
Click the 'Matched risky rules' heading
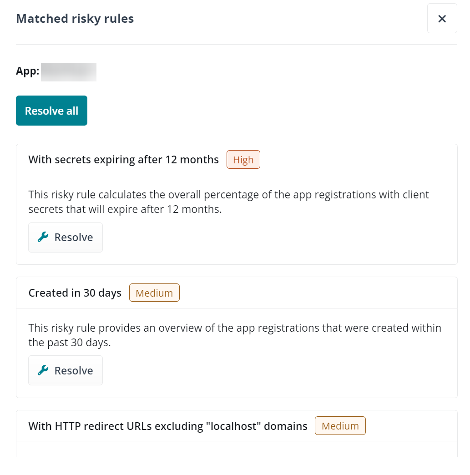point(75,19)
